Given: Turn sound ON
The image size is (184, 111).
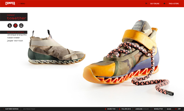Looking at the screenshot, I should coord(176,109).
